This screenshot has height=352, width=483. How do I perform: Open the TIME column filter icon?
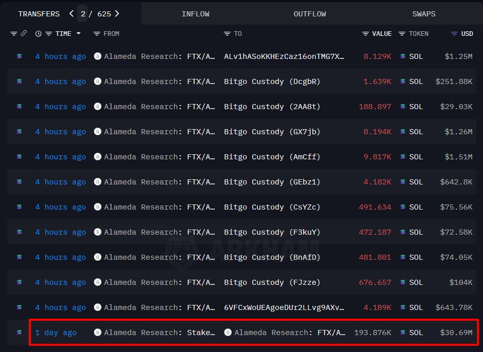tap(49, 33)
